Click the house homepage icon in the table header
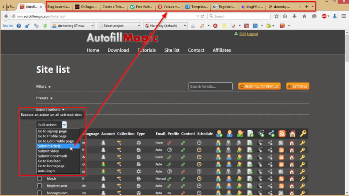 (292, 133)
